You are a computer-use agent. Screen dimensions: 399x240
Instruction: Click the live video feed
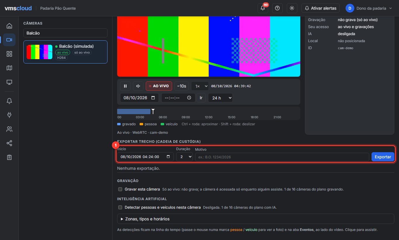209,46
